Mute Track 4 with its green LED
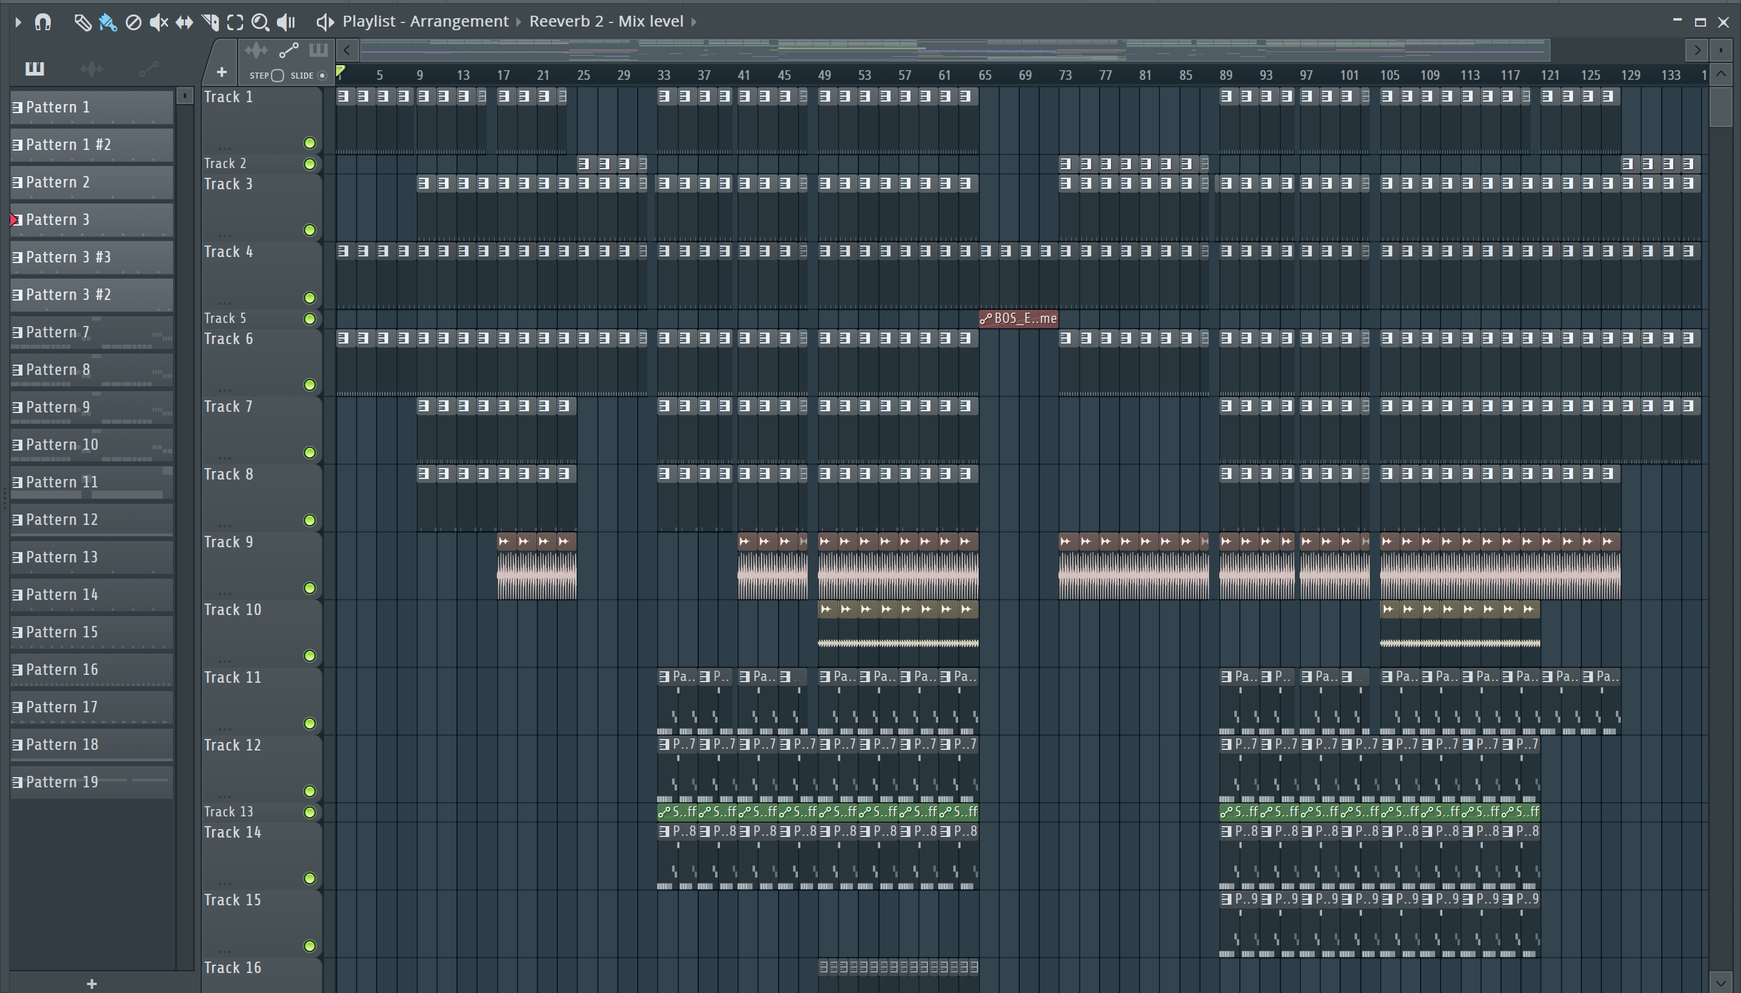 (310, 298)
